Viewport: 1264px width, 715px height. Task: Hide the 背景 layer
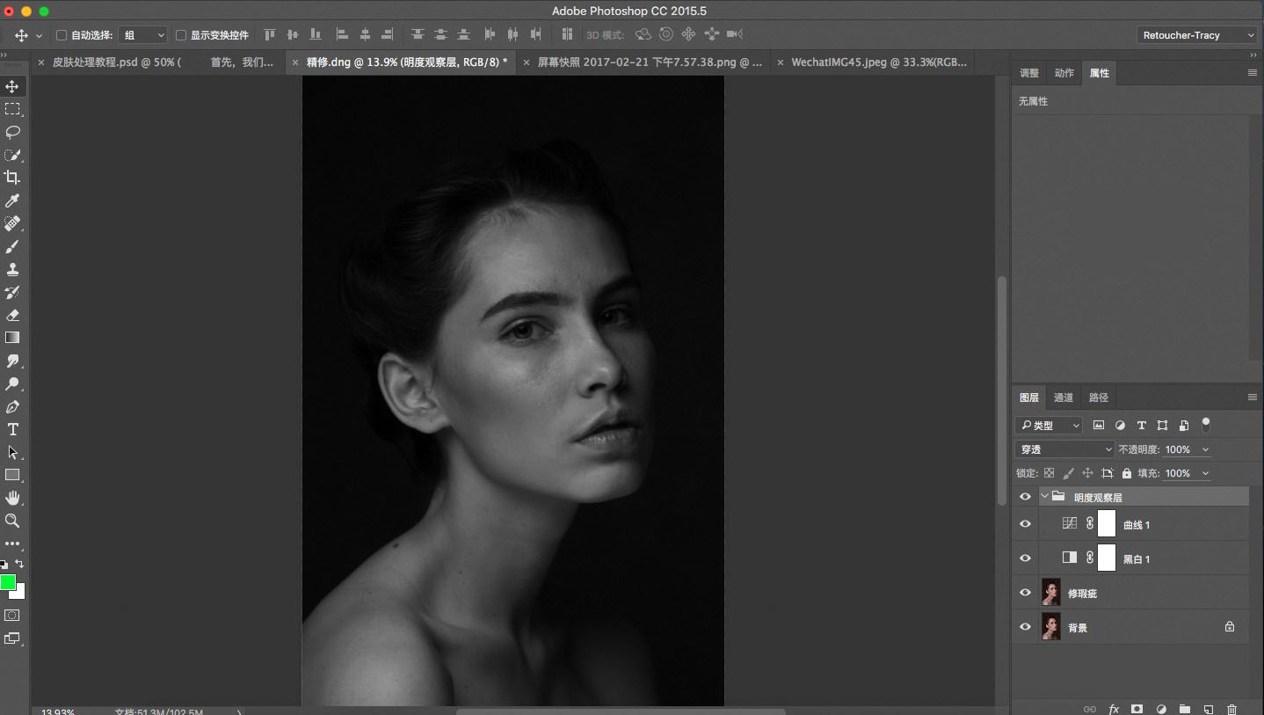click(1025, 627)
